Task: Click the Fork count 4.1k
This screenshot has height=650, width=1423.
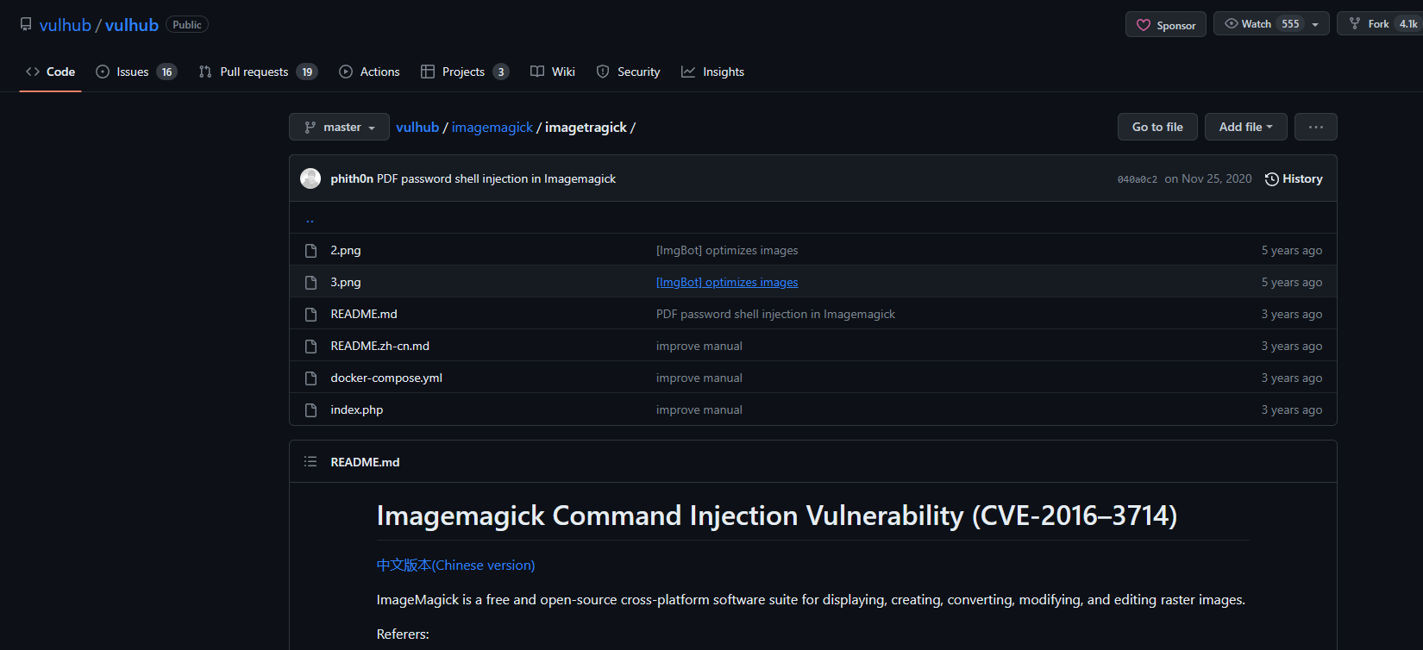Action: click(1408, 24)
